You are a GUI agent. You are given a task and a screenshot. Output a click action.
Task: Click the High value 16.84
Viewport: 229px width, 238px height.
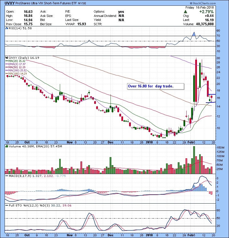(28, 16)
